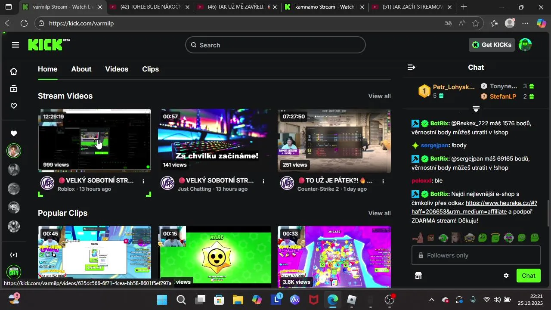This screenshot has height=310, width=551.
Task: Open the live broadcast icon in sidebar
Action: (14, 255)
